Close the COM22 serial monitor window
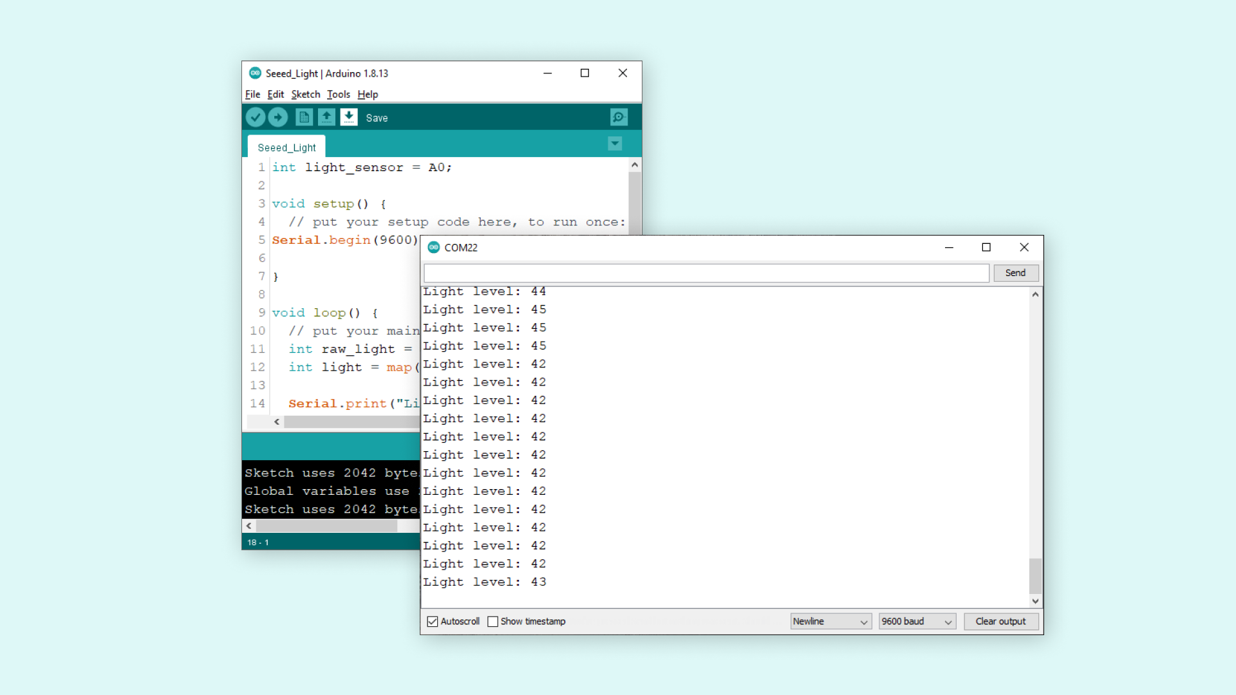Viewport: 1236px width, 695px height. 1024,247
